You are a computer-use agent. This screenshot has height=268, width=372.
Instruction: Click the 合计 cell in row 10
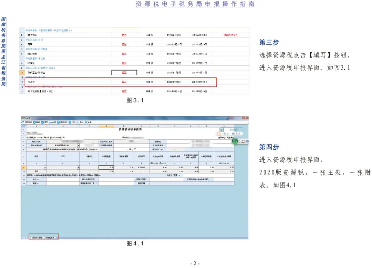(36, 171)
